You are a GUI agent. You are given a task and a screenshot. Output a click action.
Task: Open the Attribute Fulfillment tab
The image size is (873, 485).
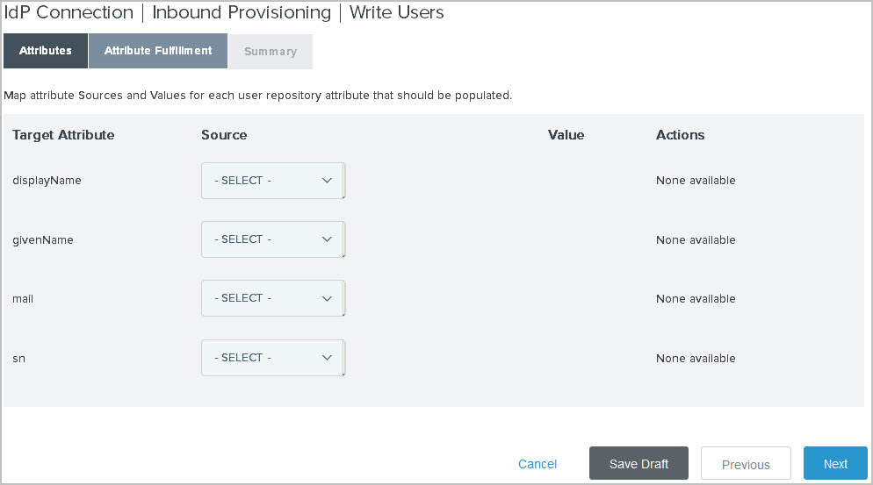pos(158,51)
